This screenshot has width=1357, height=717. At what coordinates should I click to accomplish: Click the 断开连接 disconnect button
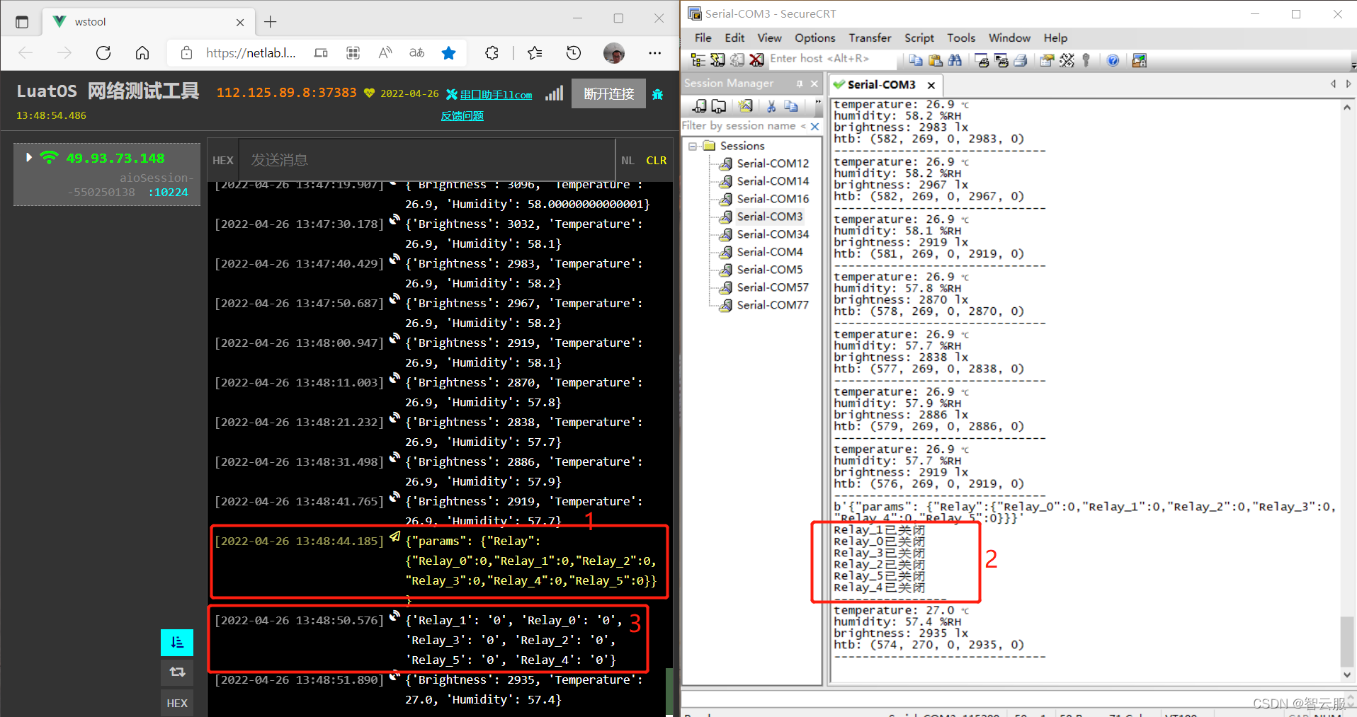point(609,93)
